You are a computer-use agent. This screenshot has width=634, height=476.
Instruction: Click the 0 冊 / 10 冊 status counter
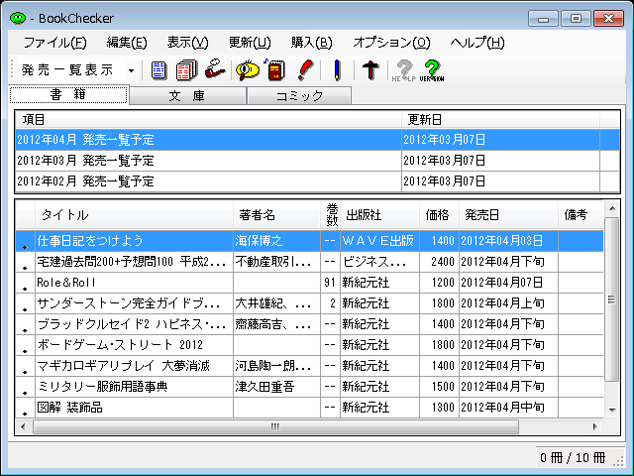point(573,458)
